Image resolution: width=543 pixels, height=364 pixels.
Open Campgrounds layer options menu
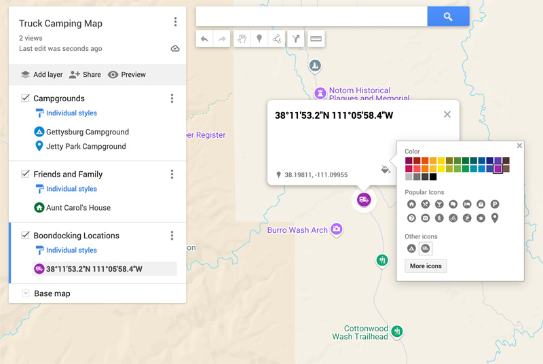[x=172, y=98]
